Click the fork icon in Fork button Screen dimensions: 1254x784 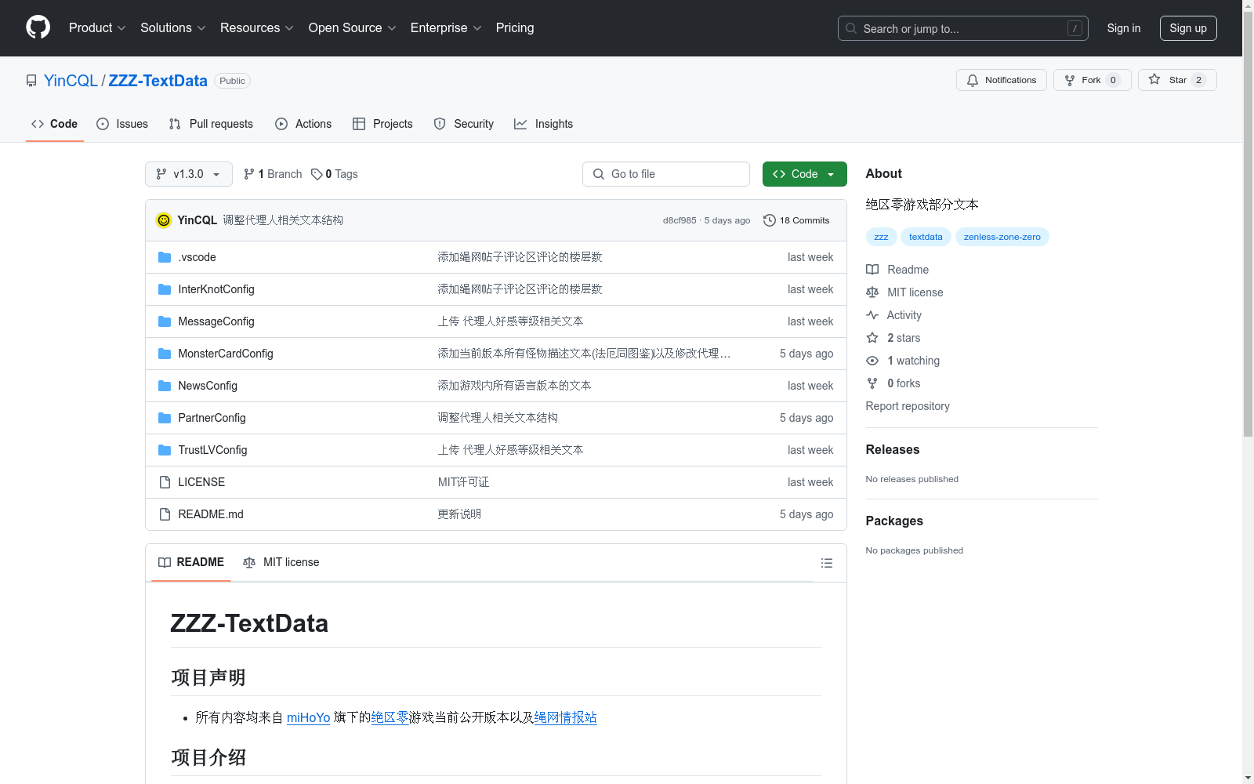(x=1070, y=80)
